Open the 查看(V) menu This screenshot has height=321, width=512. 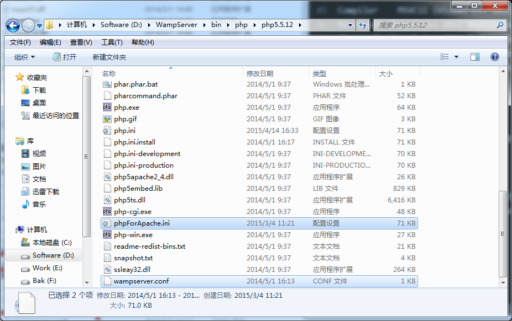click(x=81, y=42)
